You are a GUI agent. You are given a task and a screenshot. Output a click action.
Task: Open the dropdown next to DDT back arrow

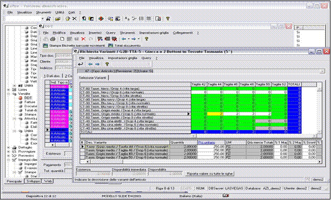pos(129,39)
